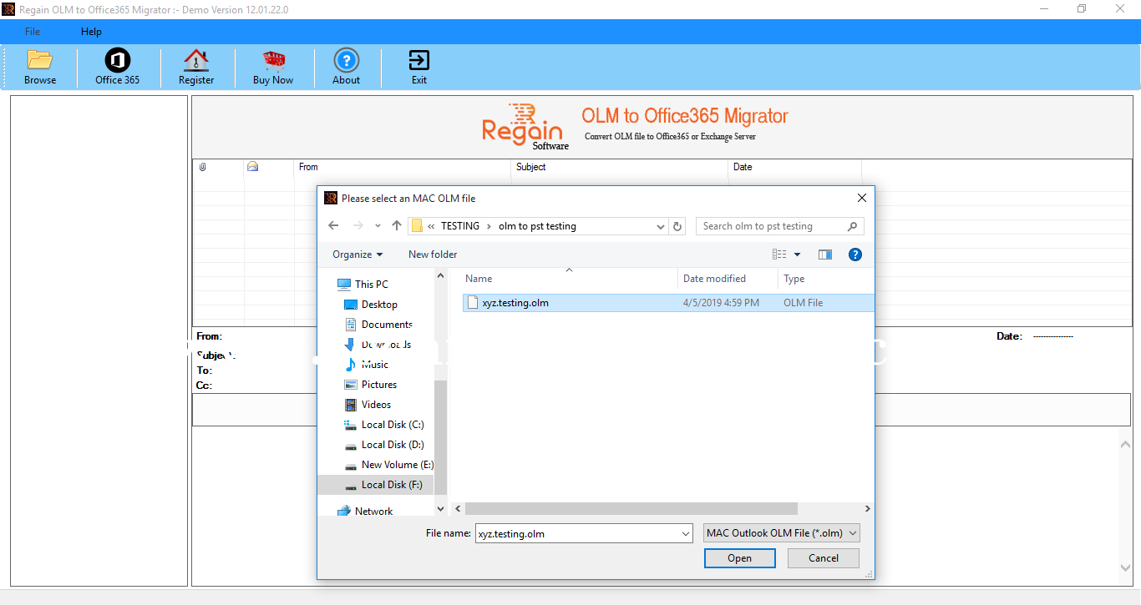
Task: Click the attachment paperclip column header
Action: 203,167
